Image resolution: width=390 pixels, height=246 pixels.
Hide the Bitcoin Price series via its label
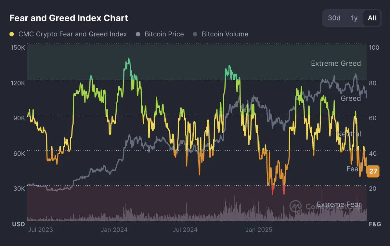tap(164, 34)
